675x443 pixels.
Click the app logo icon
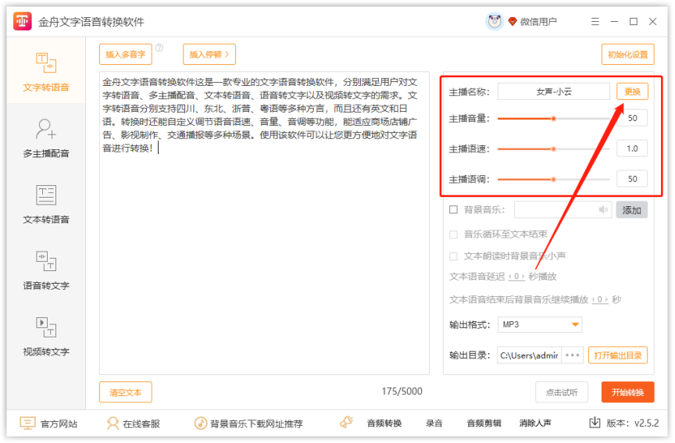tap(23, 21)
